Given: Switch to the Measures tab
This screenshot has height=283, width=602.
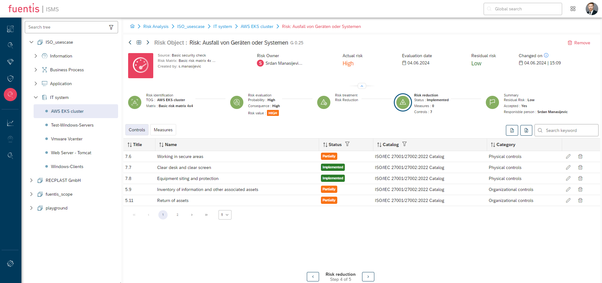Looking at the screenshot, I should pos(163,129).
